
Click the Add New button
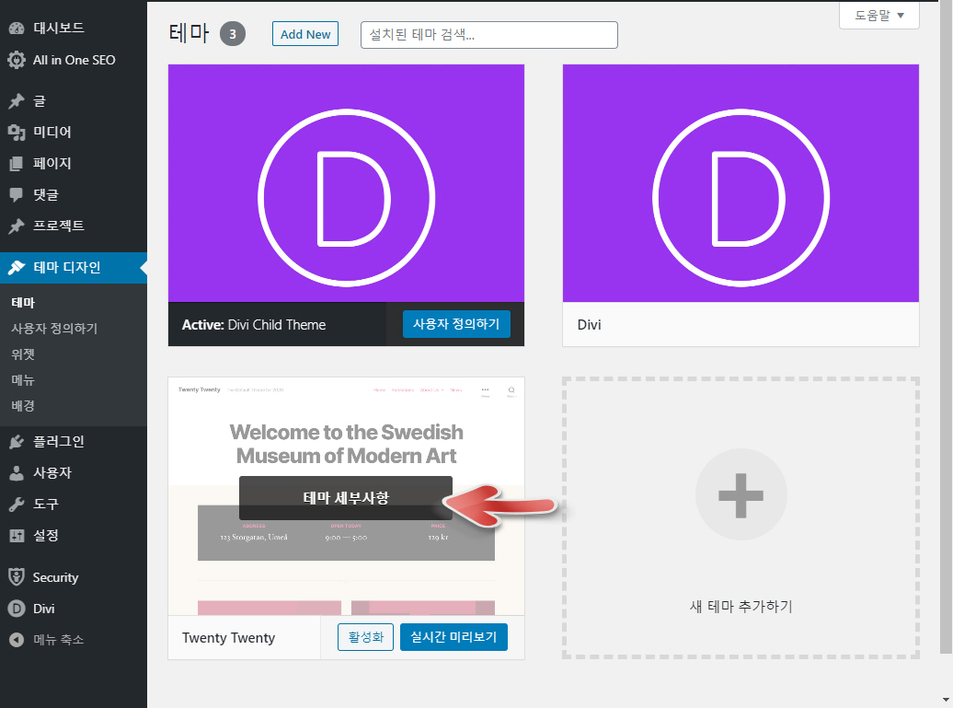pos(305,34)
